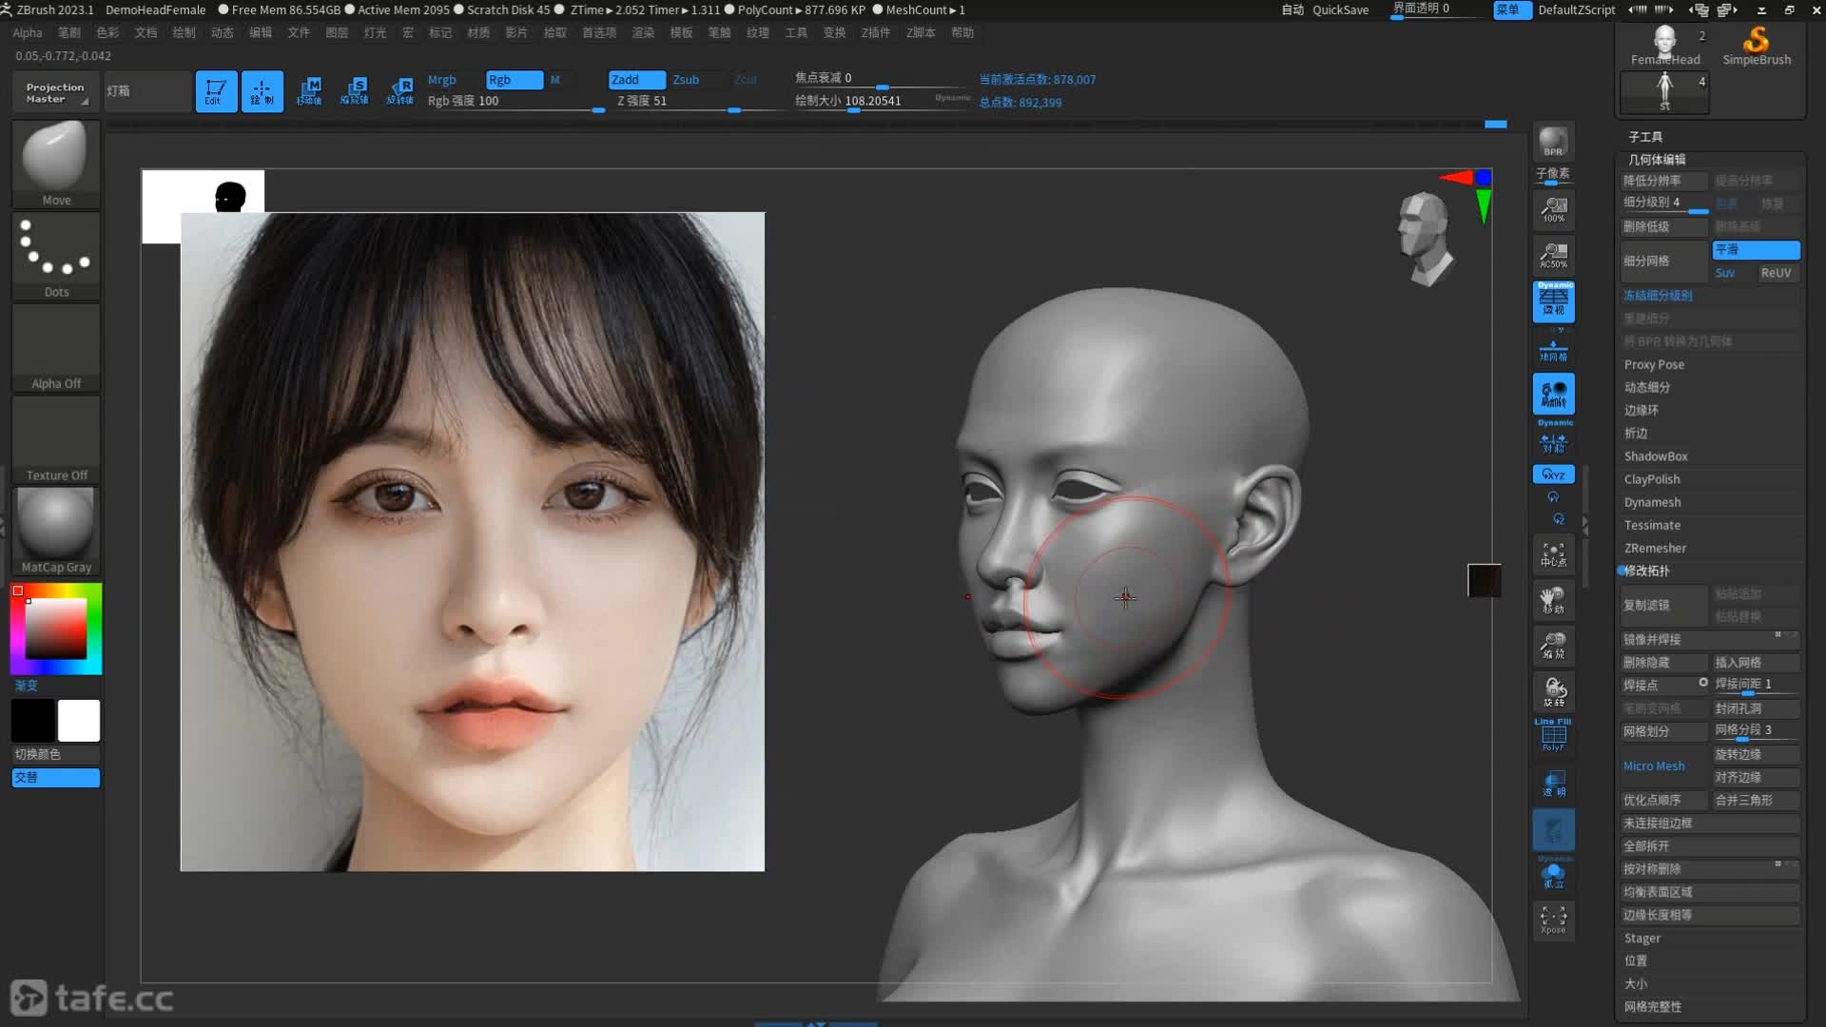
Task: Toggle the local symmetry button
Action: 1553,394
